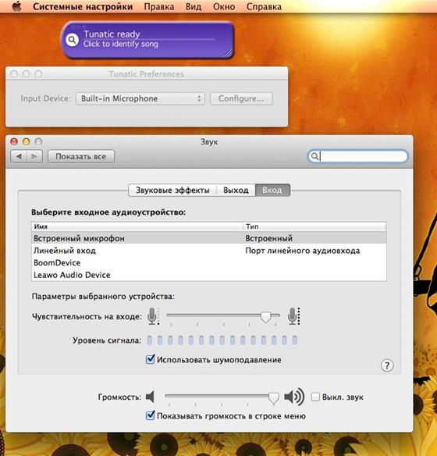The image size is (437, 456).
Task: Click the back arrow in Sound window
Action: point(20,156)
